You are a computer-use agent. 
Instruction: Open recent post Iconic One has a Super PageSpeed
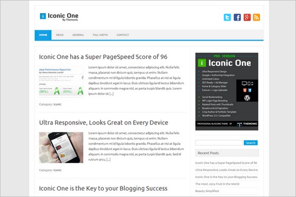[x=226, y=163]
